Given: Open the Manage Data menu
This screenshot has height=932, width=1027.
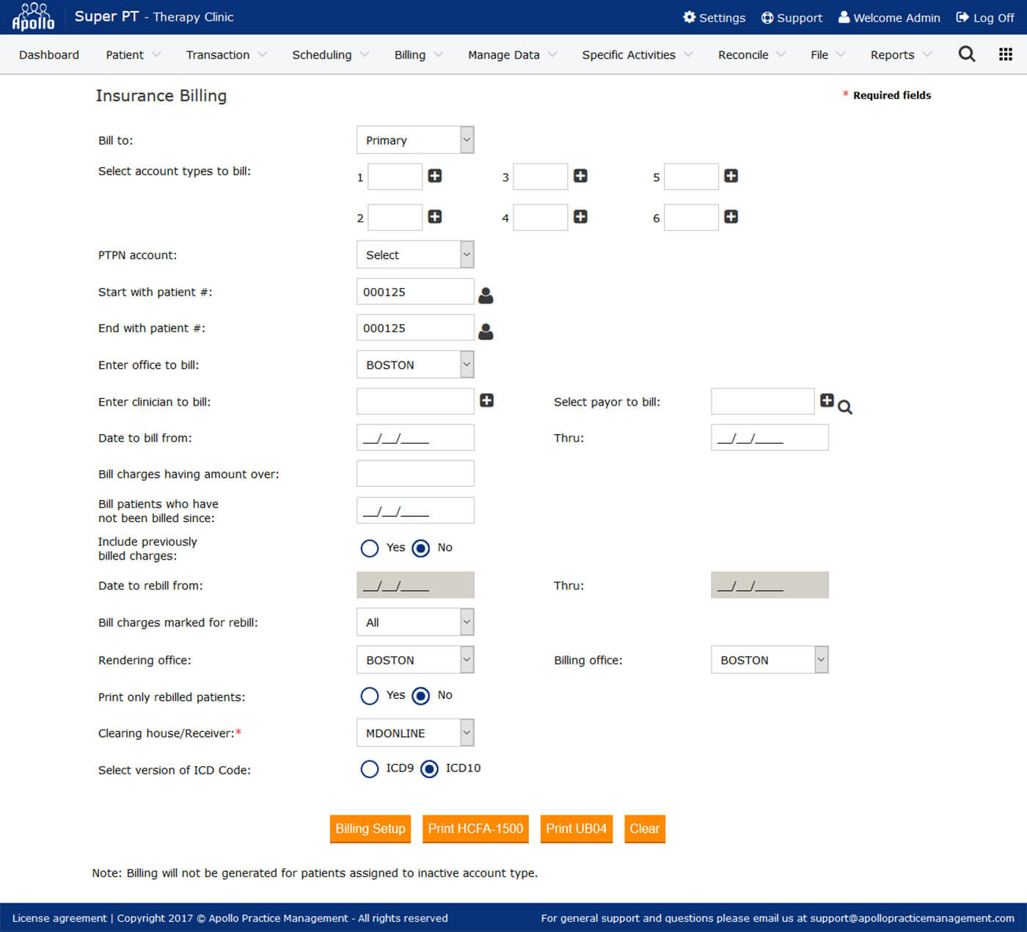Looking at the screenshot, I should 512,55.
